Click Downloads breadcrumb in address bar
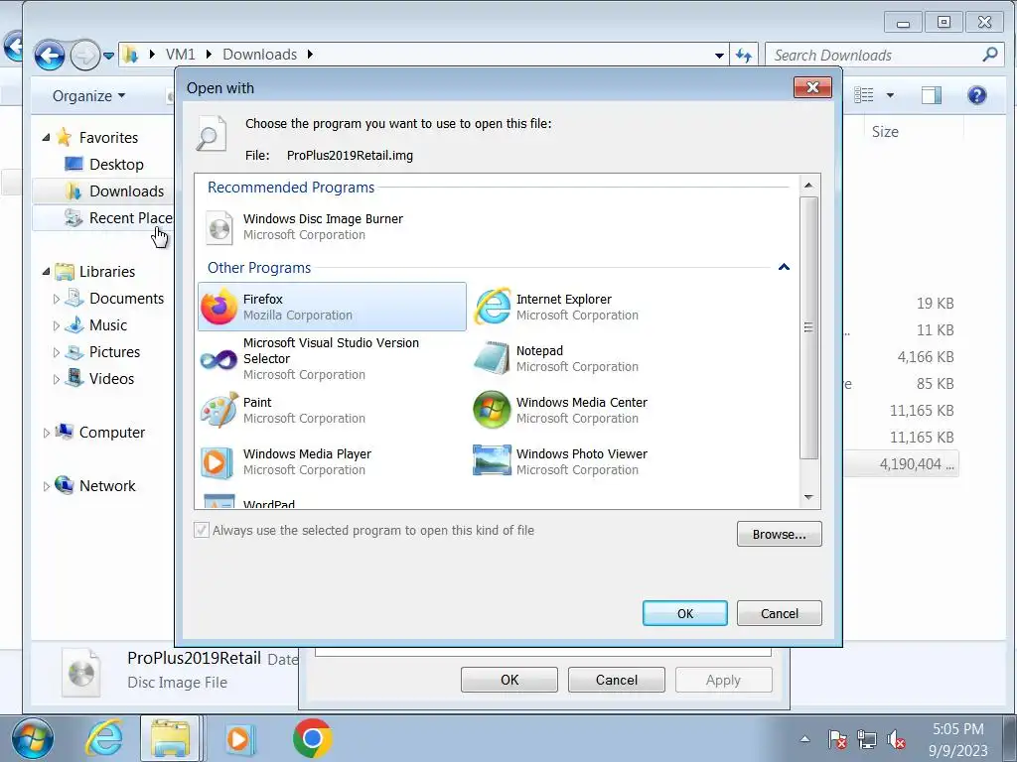The width and height of the screenshot is (1017, 762). [259, 55]
